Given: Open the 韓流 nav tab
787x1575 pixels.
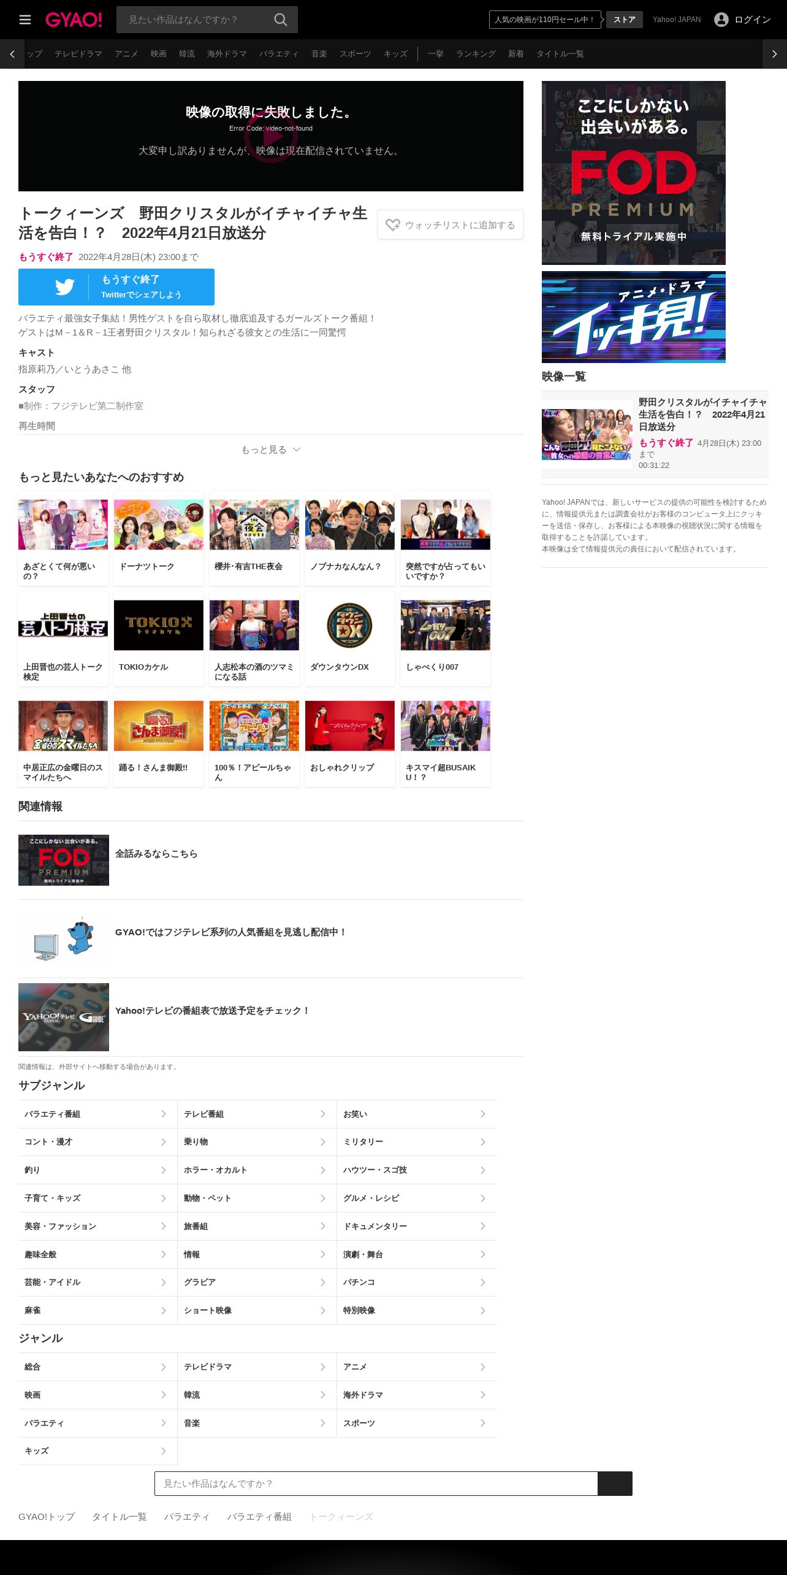Looking at the screenshot, I should (187, 54).
